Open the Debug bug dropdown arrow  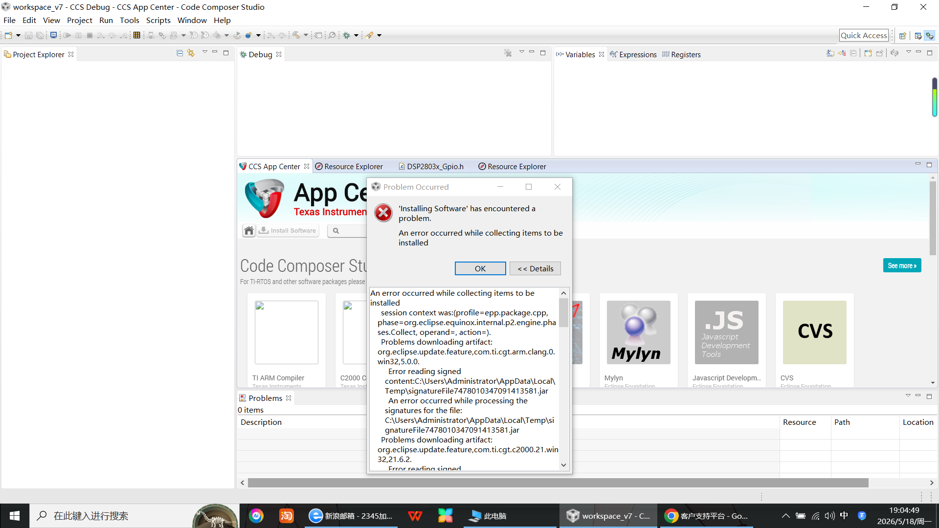click(x=356, y=35)
